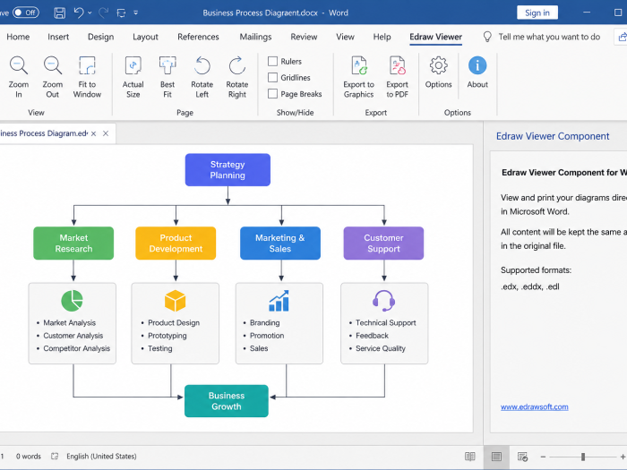Screen dimensions: 627x470
Task: Select the Product Development yellow box
Action: point(176,243)
